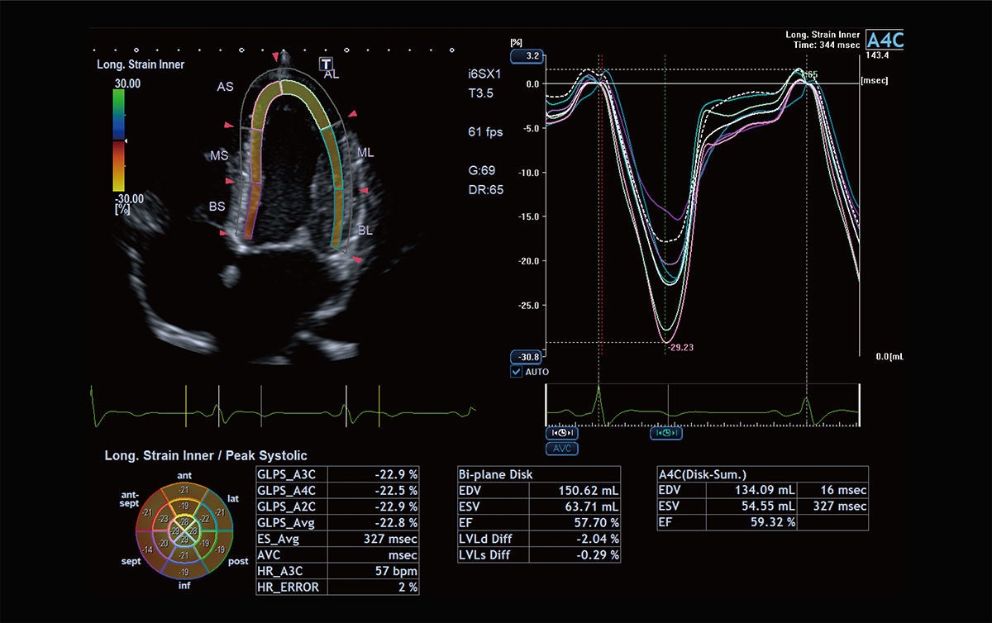
Task: Click the BL basal lateral segment label
Action: [365, 231]
